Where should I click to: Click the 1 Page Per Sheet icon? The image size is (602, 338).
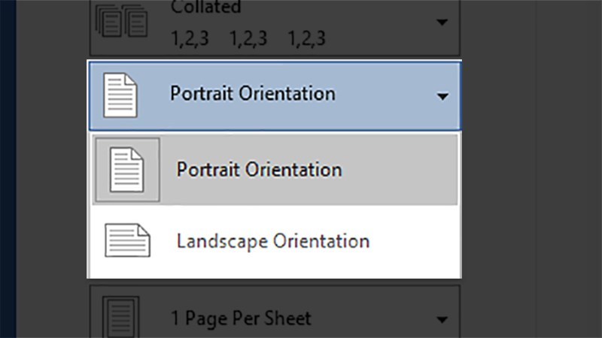[119, 315]
